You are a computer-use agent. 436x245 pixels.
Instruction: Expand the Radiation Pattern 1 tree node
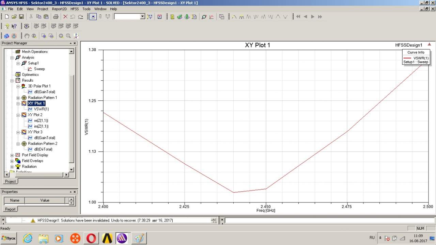click(18, 98)
